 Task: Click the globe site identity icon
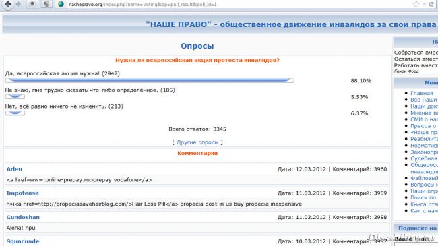tap(61, 4)
